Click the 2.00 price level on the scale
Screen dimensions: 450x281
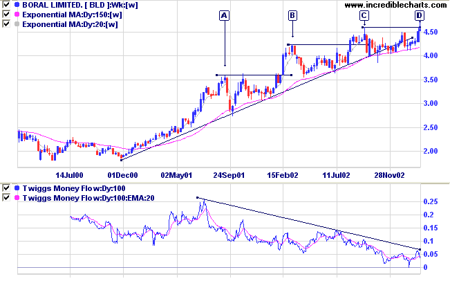[431, 151]
